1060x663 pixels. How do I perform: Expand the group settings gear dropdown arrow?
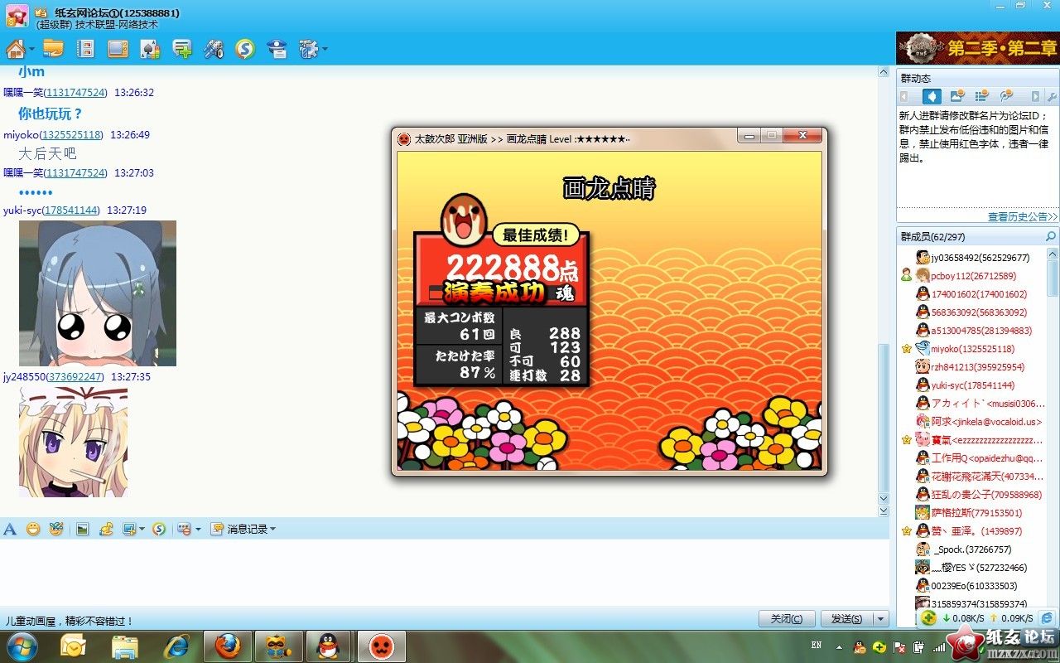tap(324, 50)
